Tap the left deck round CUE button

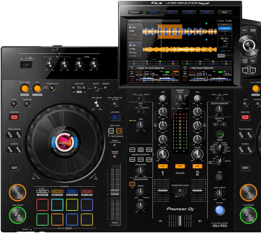18,193
